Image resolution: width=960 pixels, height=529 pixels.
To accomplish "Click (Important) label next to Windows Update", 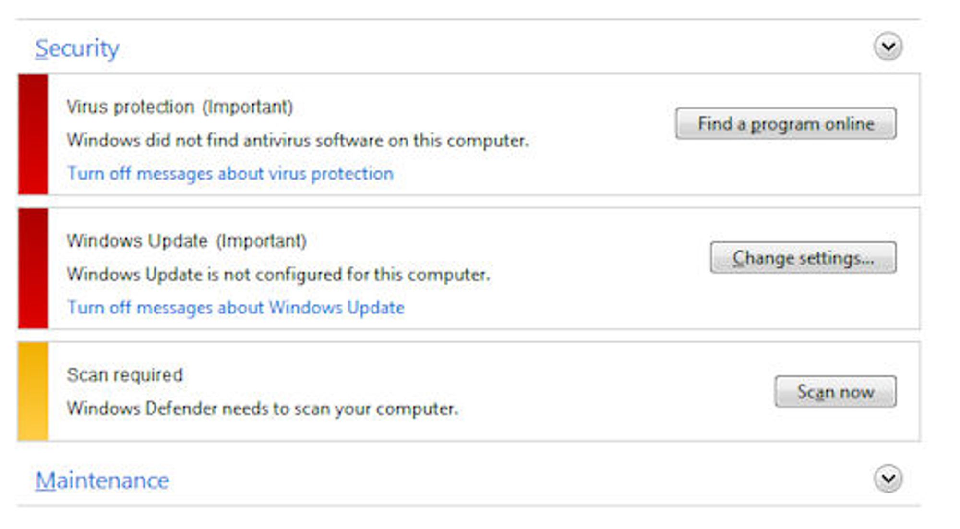I will point(261,241).
